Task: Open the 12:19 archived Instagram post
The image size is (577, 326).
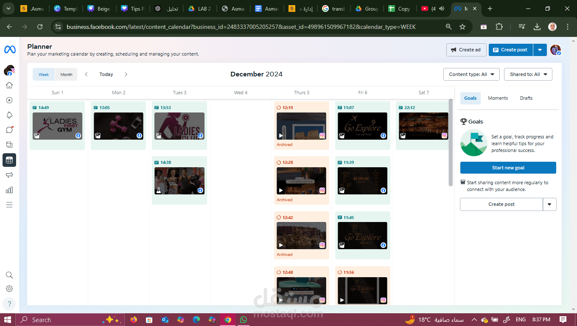Action: (x=301, y=126)
